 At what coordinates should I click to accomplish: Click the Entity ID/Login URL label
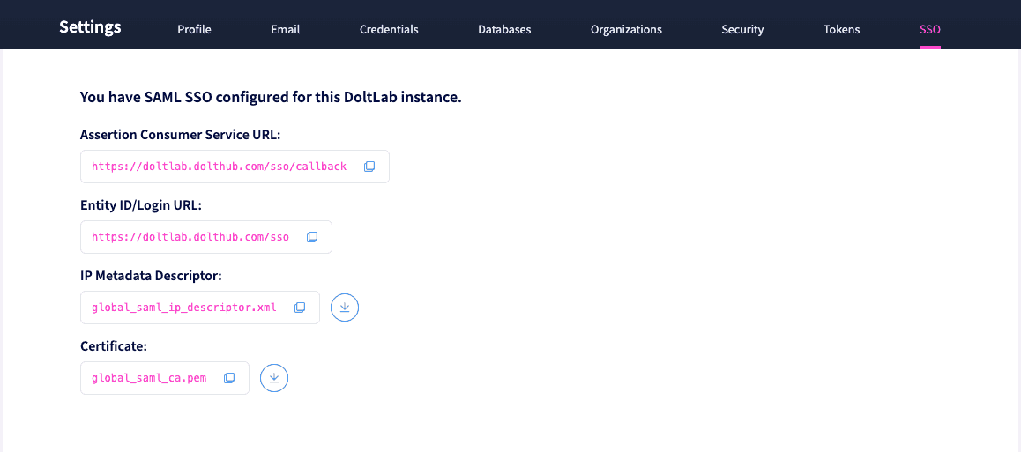141,205
